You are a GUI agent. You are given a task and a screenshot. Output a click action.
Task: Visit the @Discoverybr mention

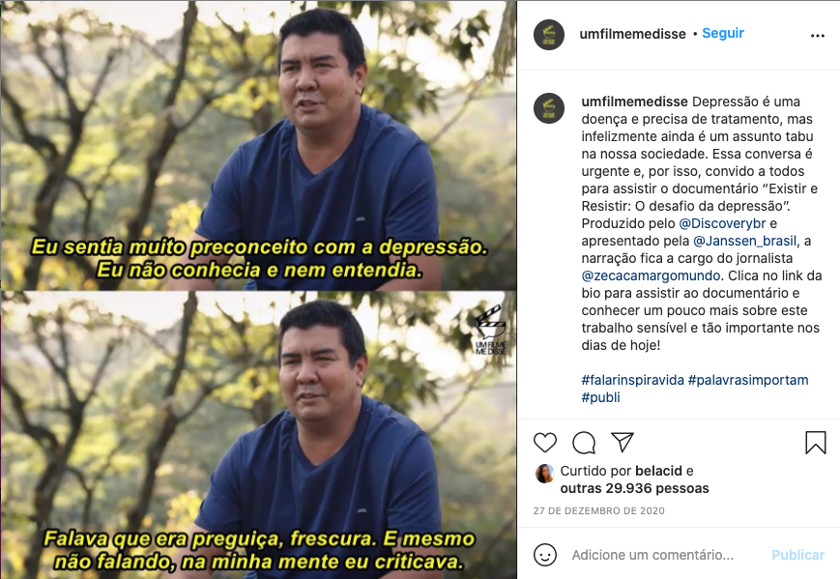[722, 223]
